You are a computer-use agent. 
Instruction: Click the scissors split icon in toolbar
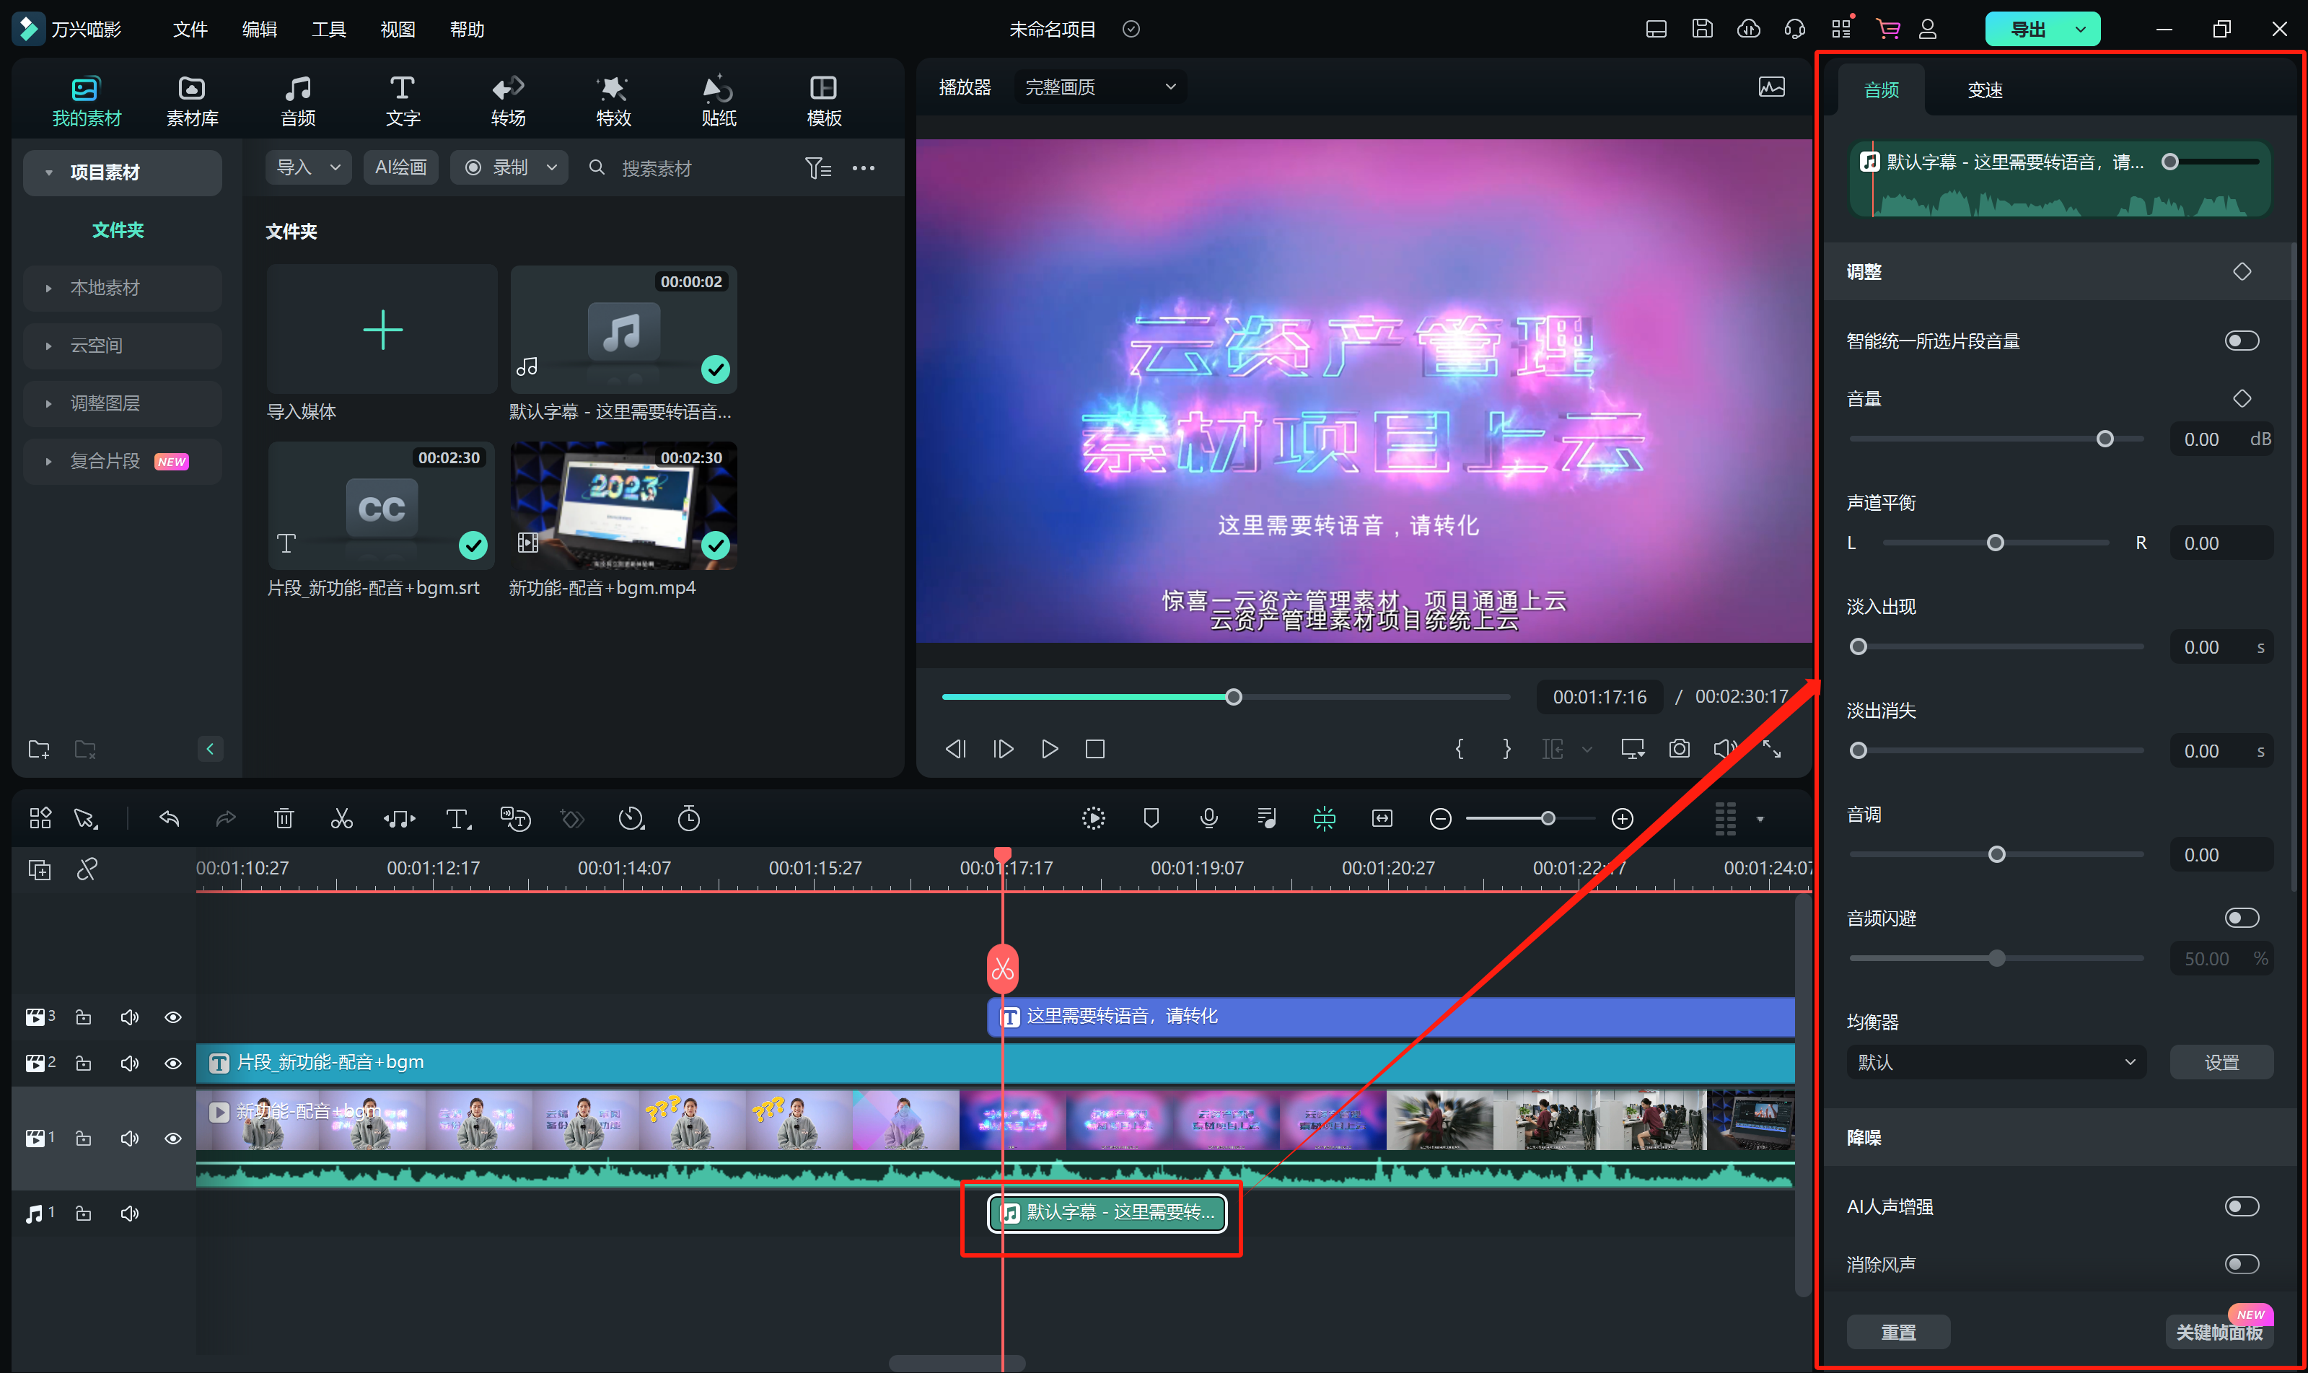[x=341, y=818]
